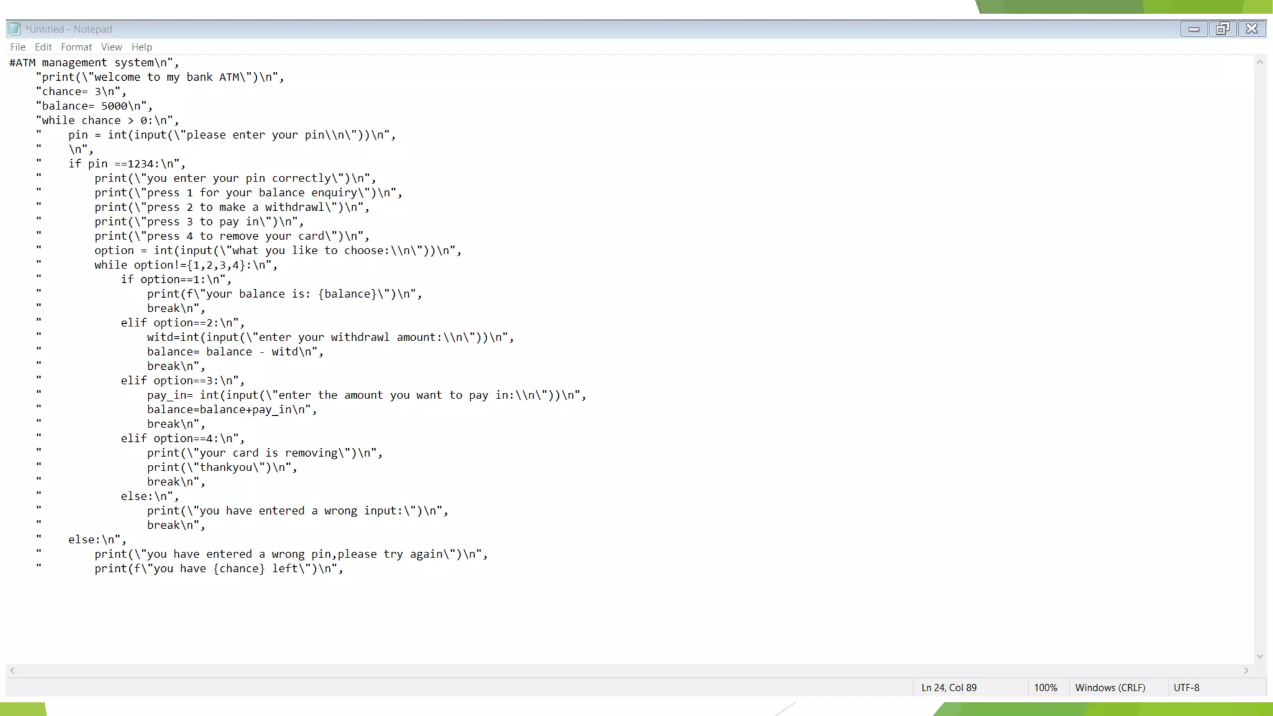Restore down the Notepad window

pyautogui.click(x=1223, y=29)
